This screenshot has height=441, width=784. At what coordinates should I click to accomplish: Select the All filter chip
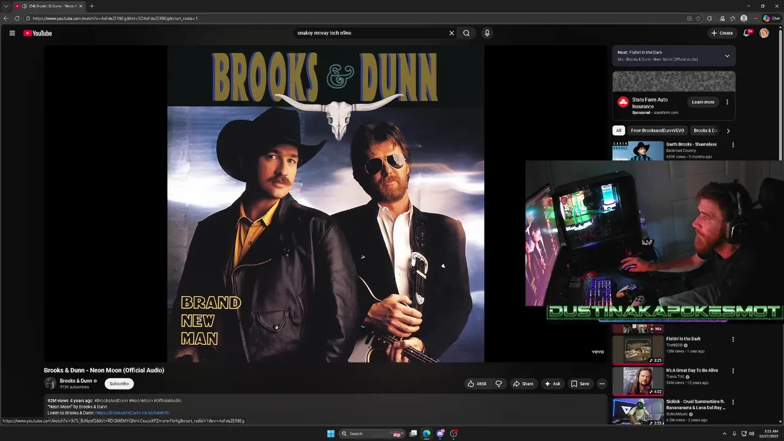[x=619, y=130]
